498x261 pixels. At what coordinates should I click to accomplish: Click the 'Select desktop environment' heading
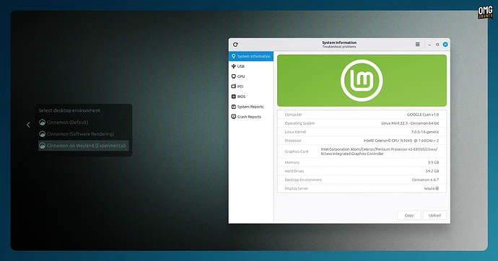coord(69,110)
